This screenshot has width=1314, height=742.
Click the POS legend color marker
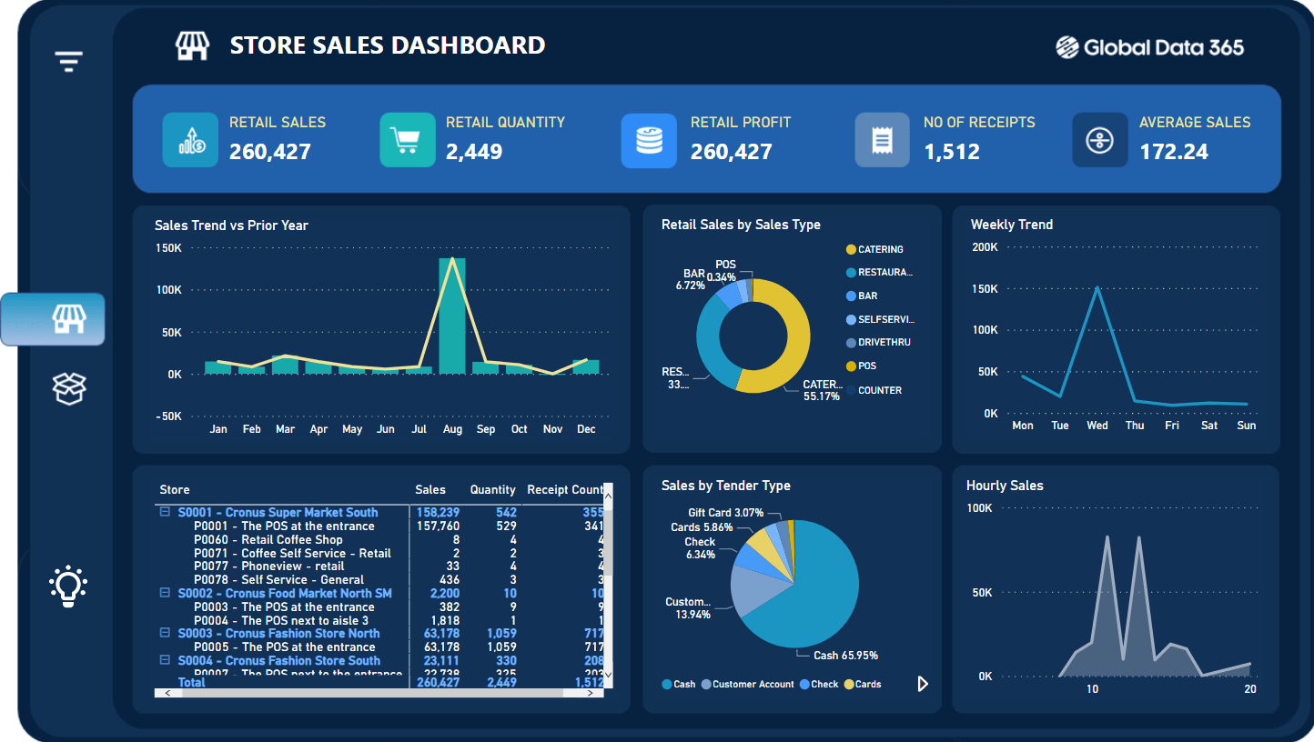click(851, 366)
